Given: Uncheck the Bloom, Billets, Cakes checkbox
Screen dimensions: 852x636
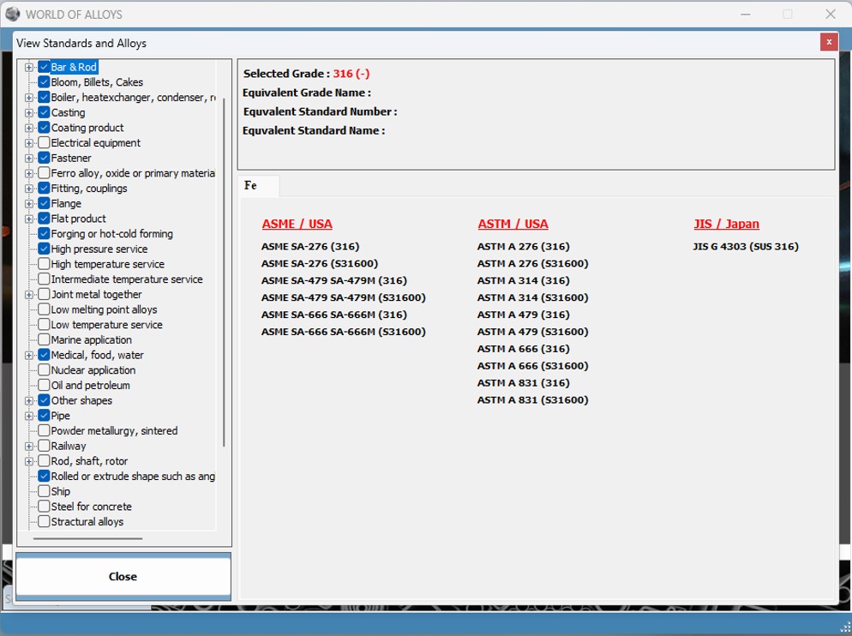Looking at the screenshot, I should coord(44,82).
